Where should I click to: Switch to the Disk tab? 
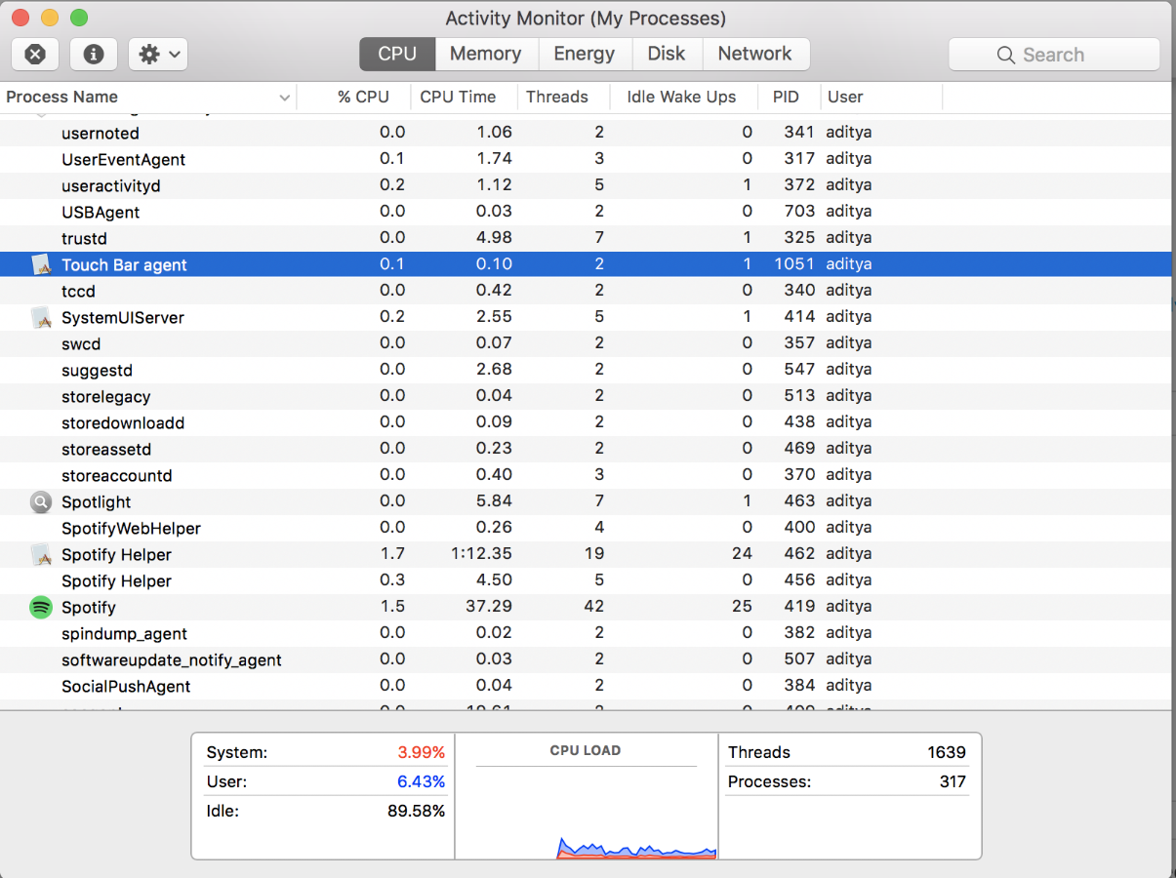point(667,54)
